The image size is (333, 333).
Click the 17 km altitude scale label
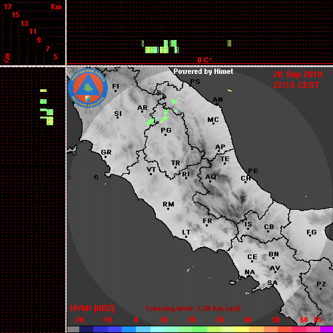[7, 7]
